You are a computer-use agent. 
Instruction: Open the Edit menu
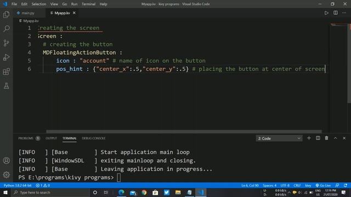[x=24, y=4]
